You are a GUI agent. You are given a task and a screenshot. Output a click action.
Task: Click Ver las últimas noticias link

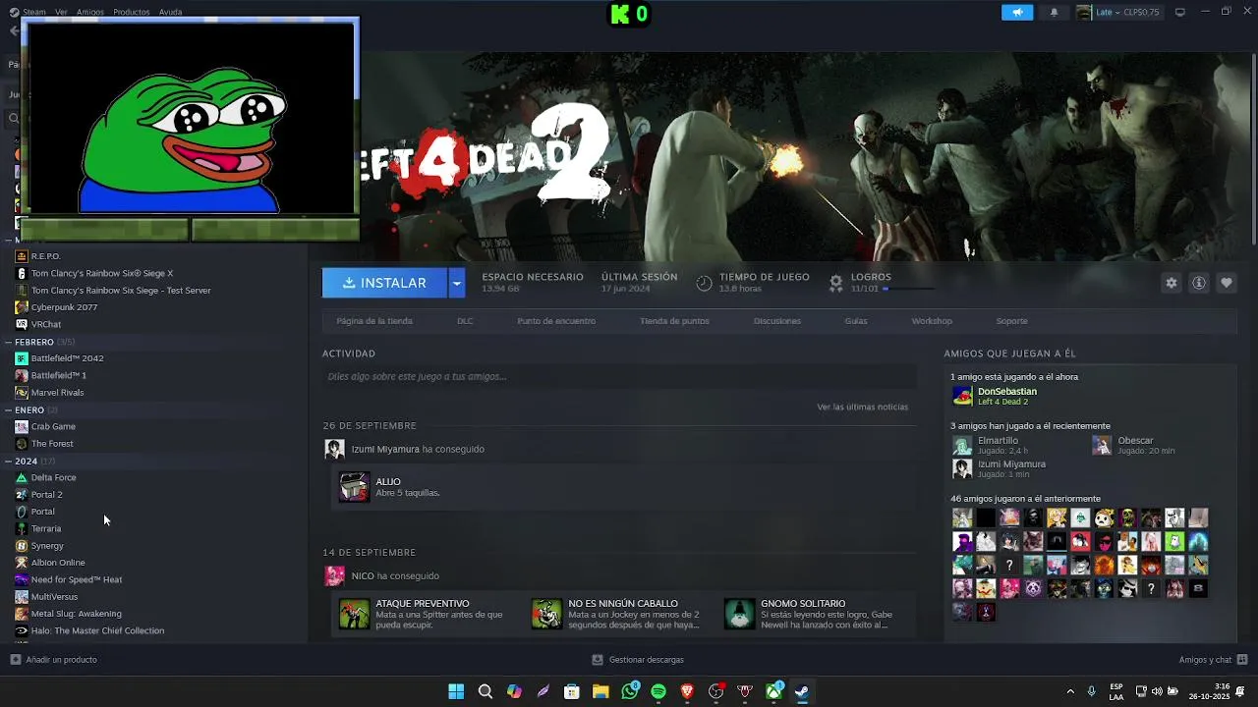(862, 407)
